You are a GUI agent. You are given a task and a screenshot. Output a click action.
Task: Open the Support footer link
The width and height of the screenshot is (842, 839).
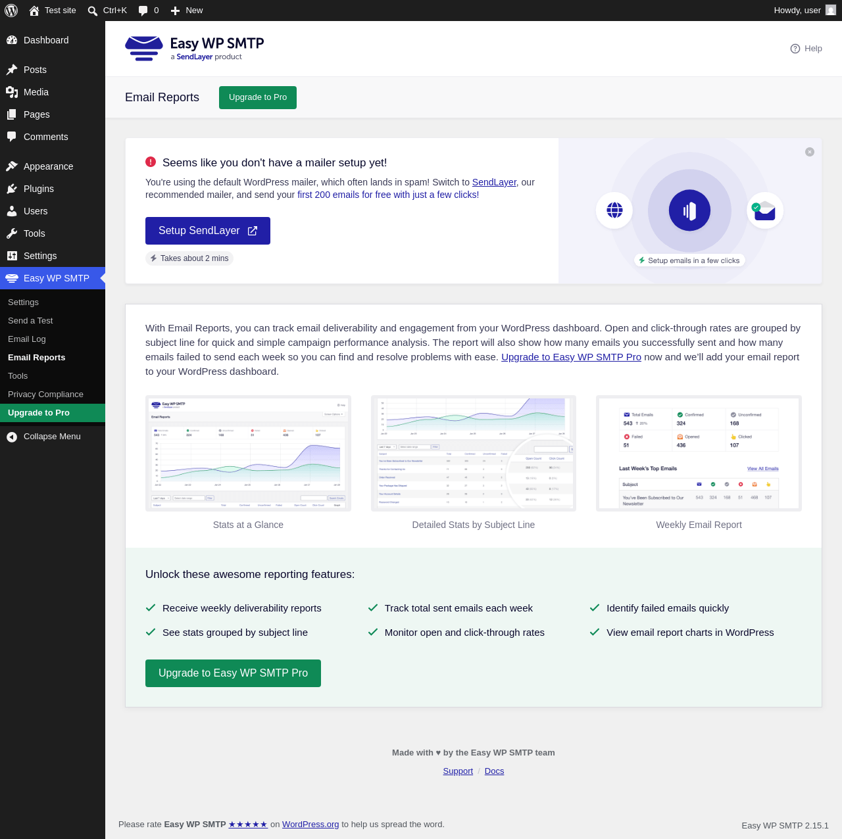pos(458,771)
